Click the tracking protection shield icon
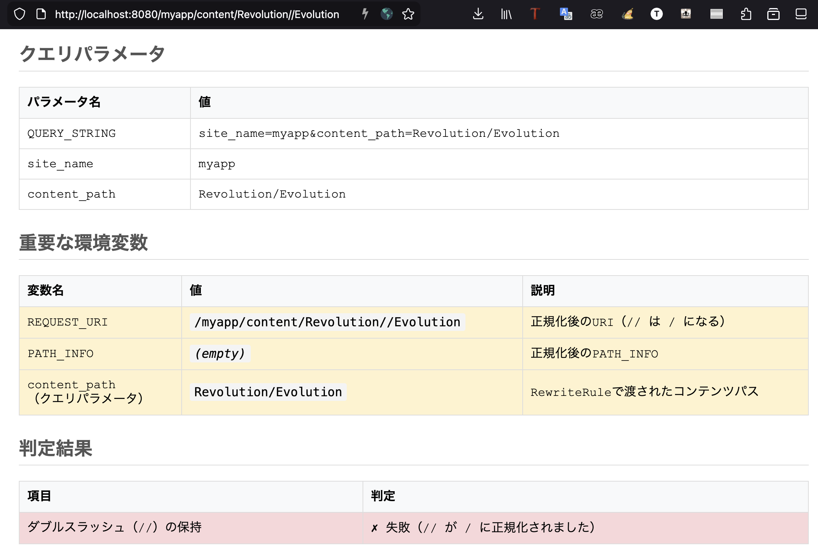Screen dimensions: 818x555 20,14
